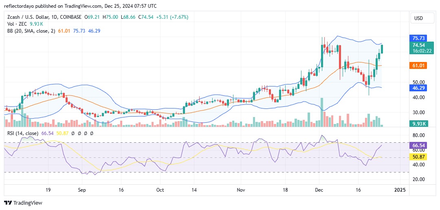This screenshot has width=440, height=210.
Task: Click the 2025 label on time axis
Action: coord(400,190)
